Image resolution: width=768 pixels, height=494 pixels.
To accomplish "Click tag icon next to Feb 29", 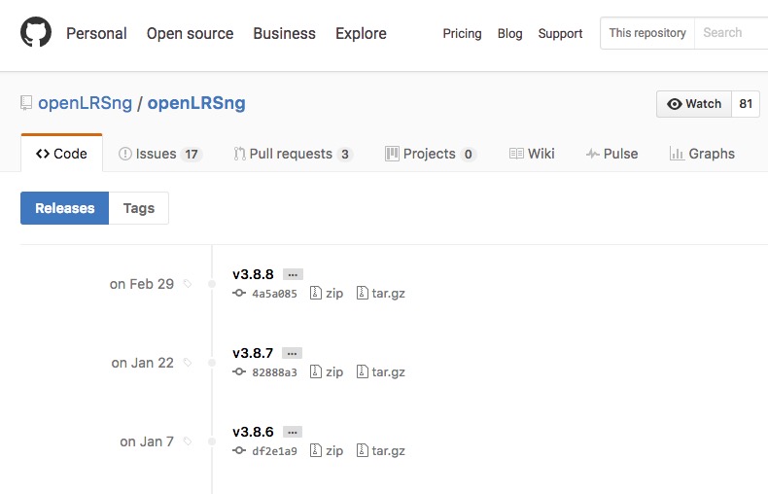I will 188,284.
